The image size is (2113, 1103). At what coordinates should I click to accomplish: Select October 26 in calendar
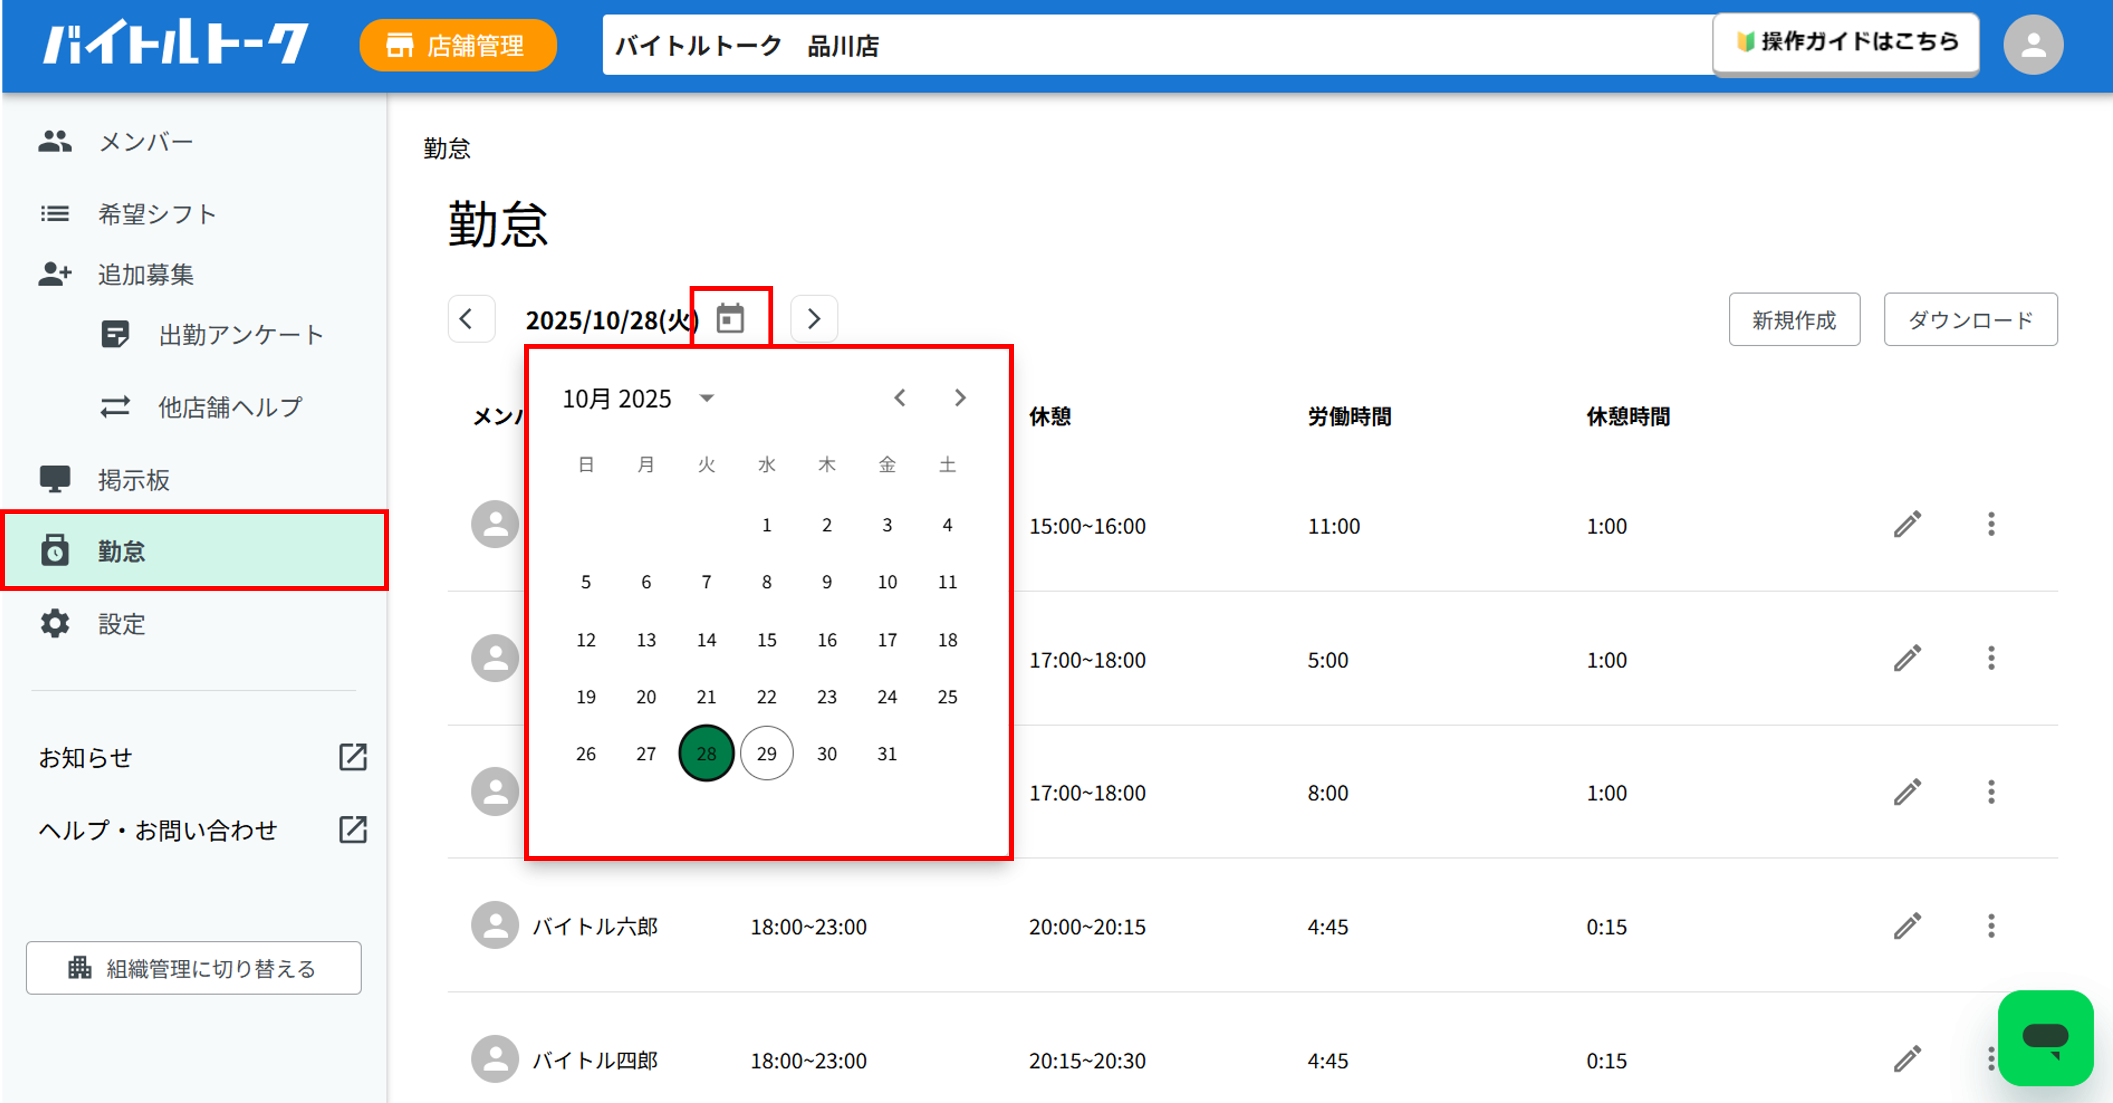point(586,754)
